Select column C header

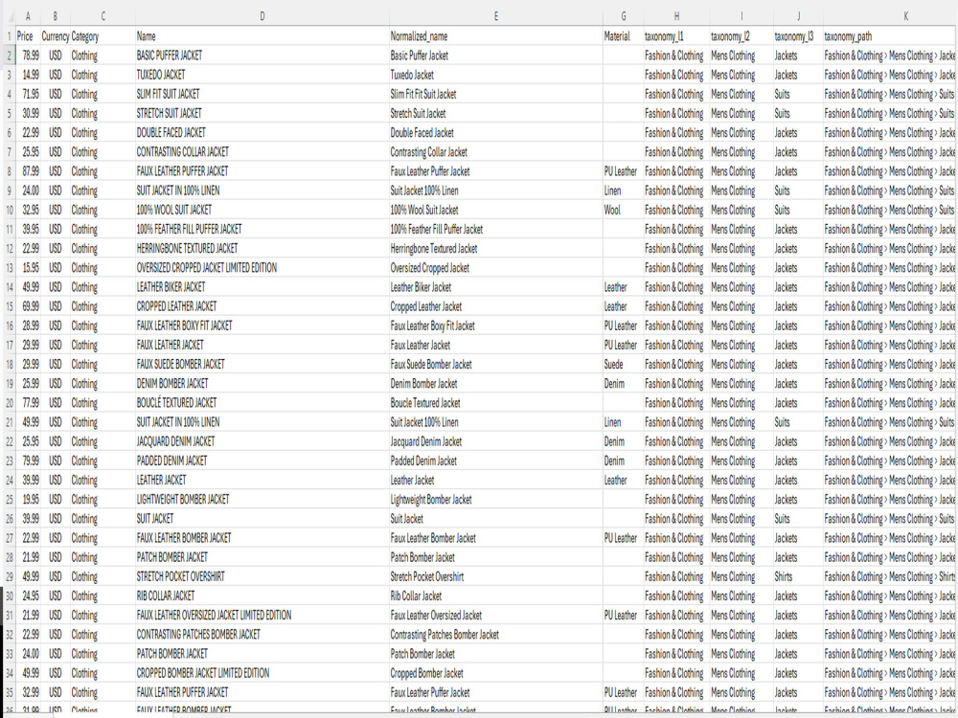[103, 16]
